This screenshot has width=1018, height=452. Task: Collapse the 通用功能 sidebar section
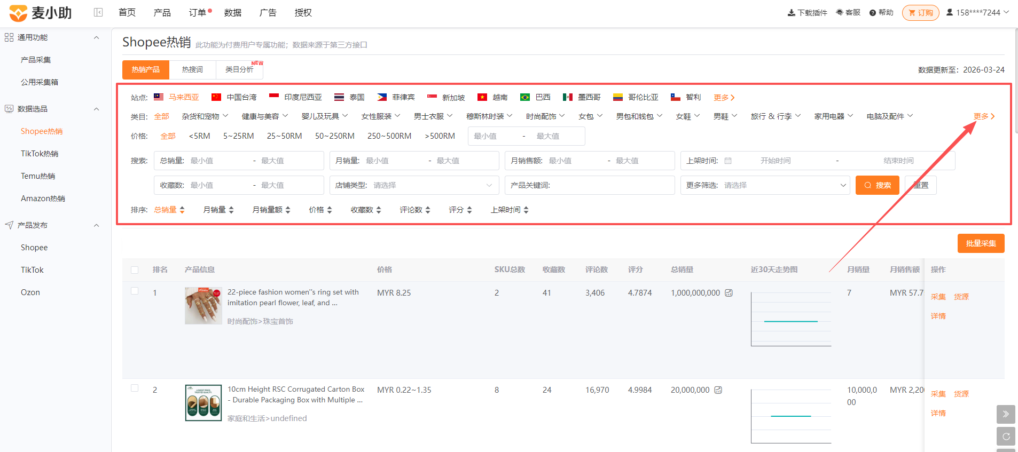(x=97, y=37)
